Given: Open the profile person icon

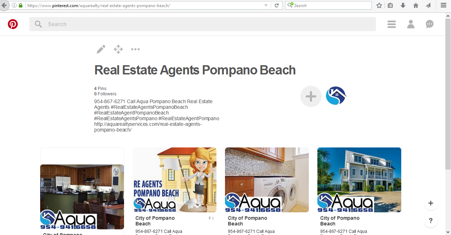Looking at the screenshot, I should 411,24.
